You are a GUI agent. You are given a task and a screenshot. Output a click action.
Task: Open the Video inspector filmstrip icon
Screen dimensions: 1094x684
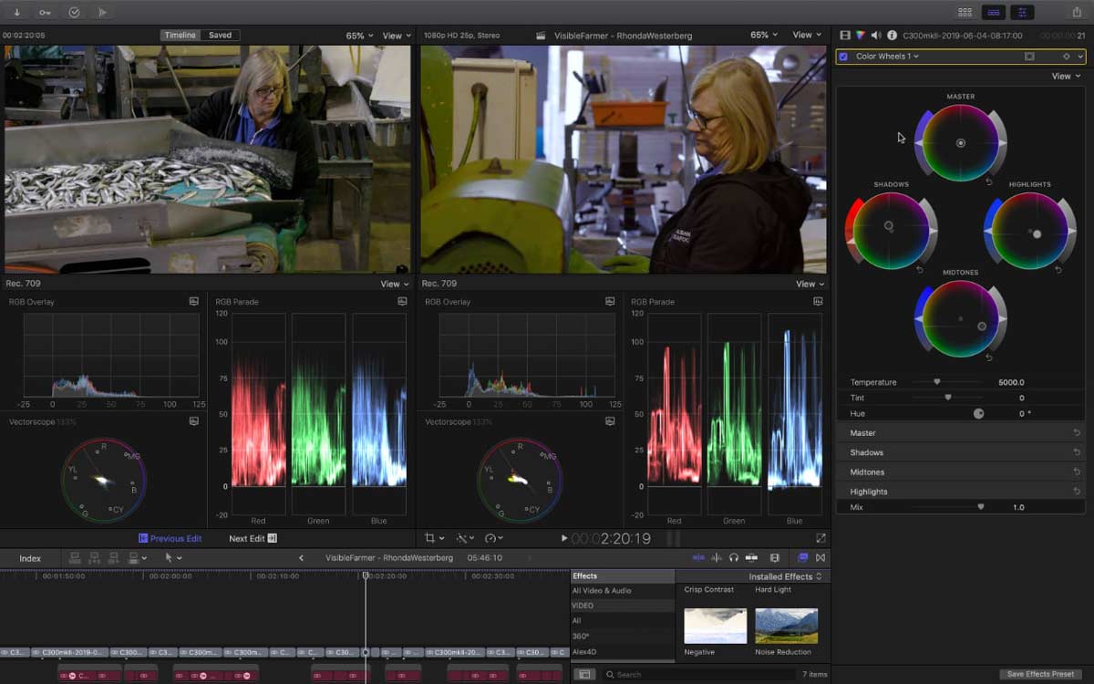point(845,36)
